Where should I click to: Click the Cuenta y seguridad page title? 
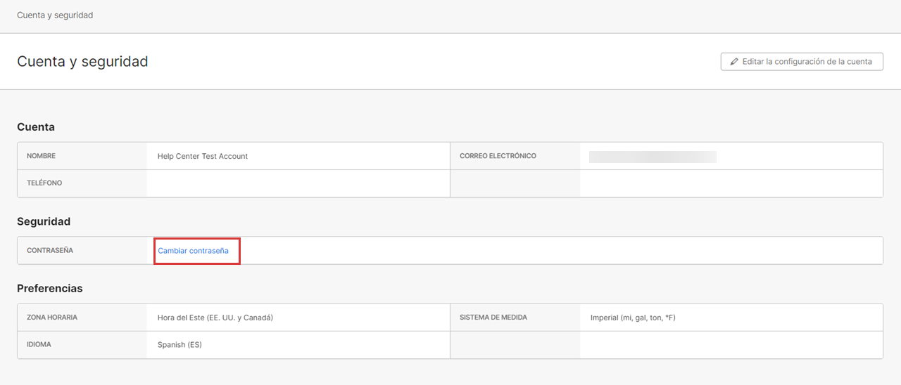pyautogui.click(x=82, y=62)
